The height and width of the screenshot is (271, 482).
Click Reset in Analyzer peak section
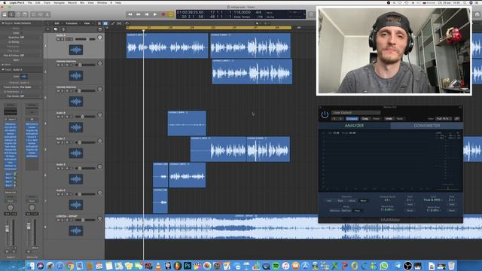(410, 211)
